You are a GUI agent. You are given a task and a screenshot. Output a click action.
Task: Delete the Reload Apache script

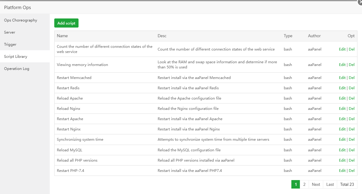352,98
